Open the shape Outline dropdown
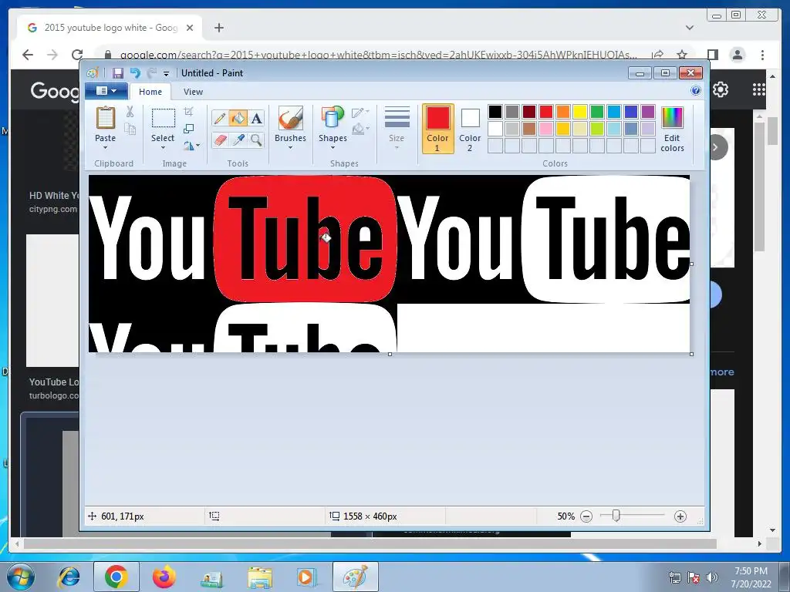This screenshot has width=790, height=592. coord(361,112)
